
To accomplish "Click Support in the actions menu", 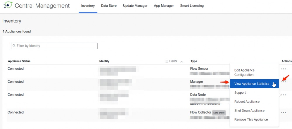I will coord(240,93).
